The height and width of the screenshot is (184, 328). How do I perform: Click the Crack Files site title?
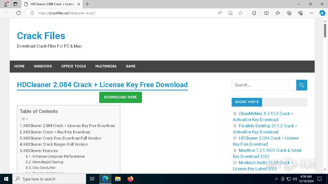point(41,36)
